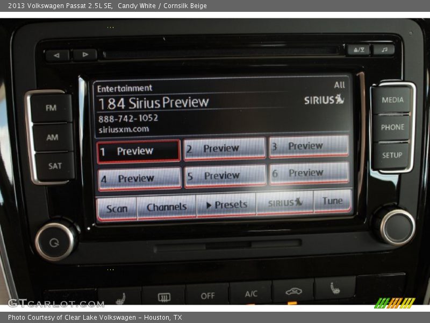Switch to the MEDIA source
The width and height of the screenshot is (430, 323).
click(x=392, y=100)
